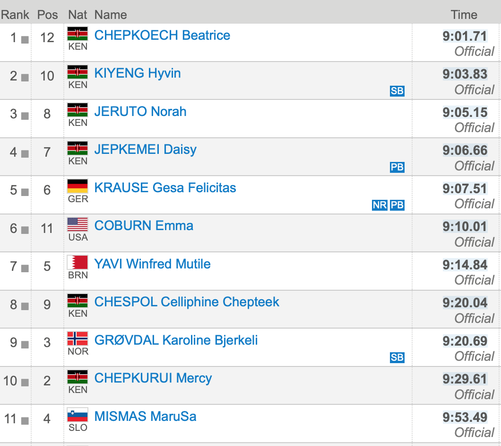Click the Norway flag beside GRØVDAL
Screen dimensions: 501x446
[78, 339]
